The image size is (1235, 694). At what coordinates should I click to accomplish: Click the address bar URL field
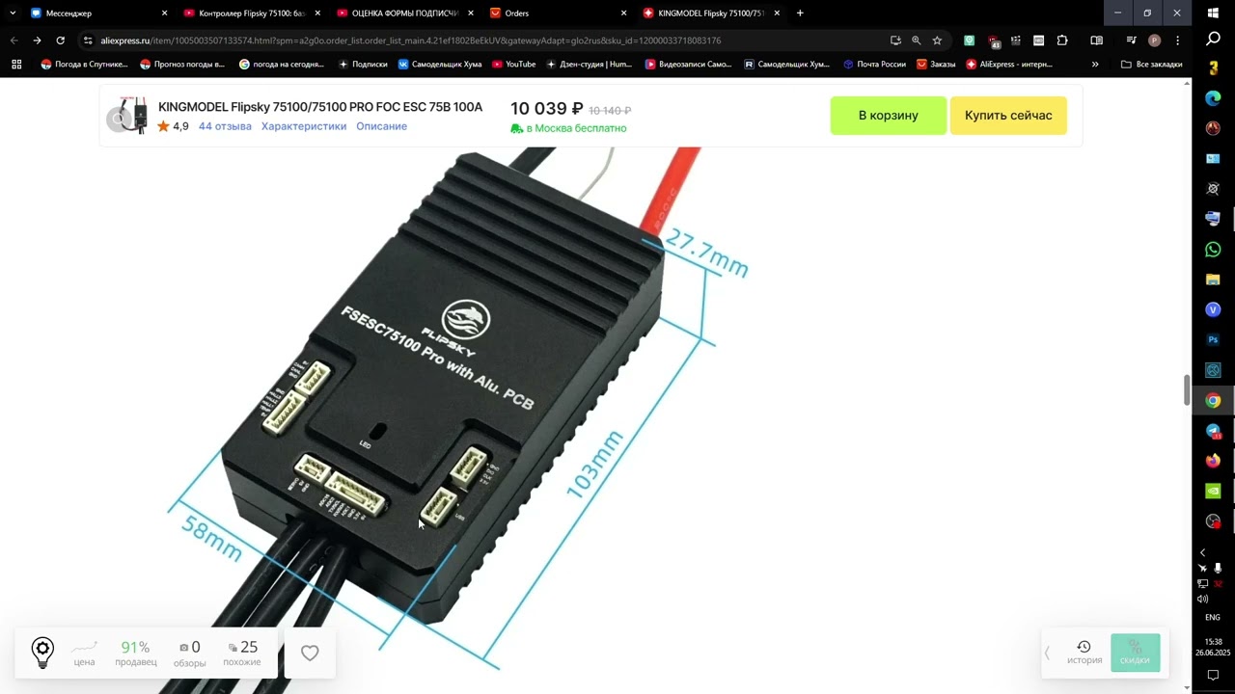(x=482, y=40)
